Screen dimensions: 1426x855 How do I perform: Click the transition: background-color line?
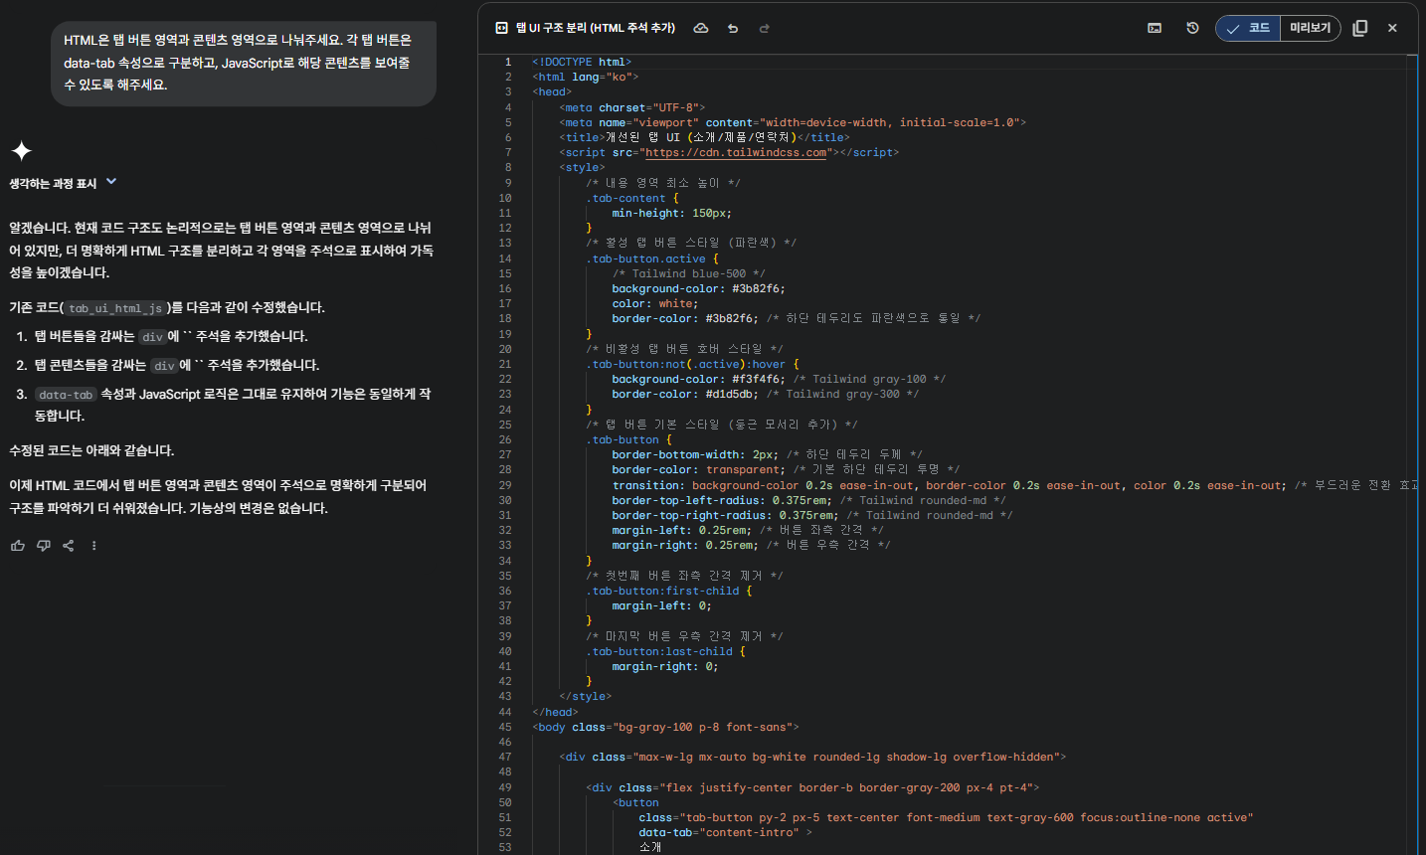1015,485
